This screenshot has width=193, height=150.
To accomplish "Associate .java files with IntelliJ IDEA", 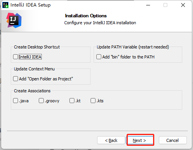I will [x=15, y=101].
